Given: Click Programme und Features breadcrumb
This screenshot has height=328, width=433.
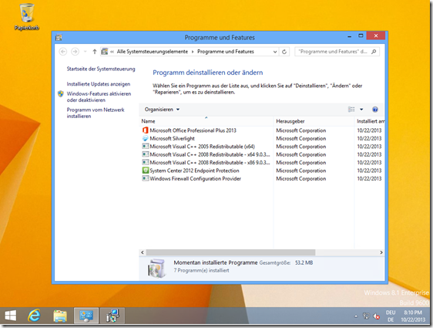Looking at the screenshot, I should [x=225, y=52].
